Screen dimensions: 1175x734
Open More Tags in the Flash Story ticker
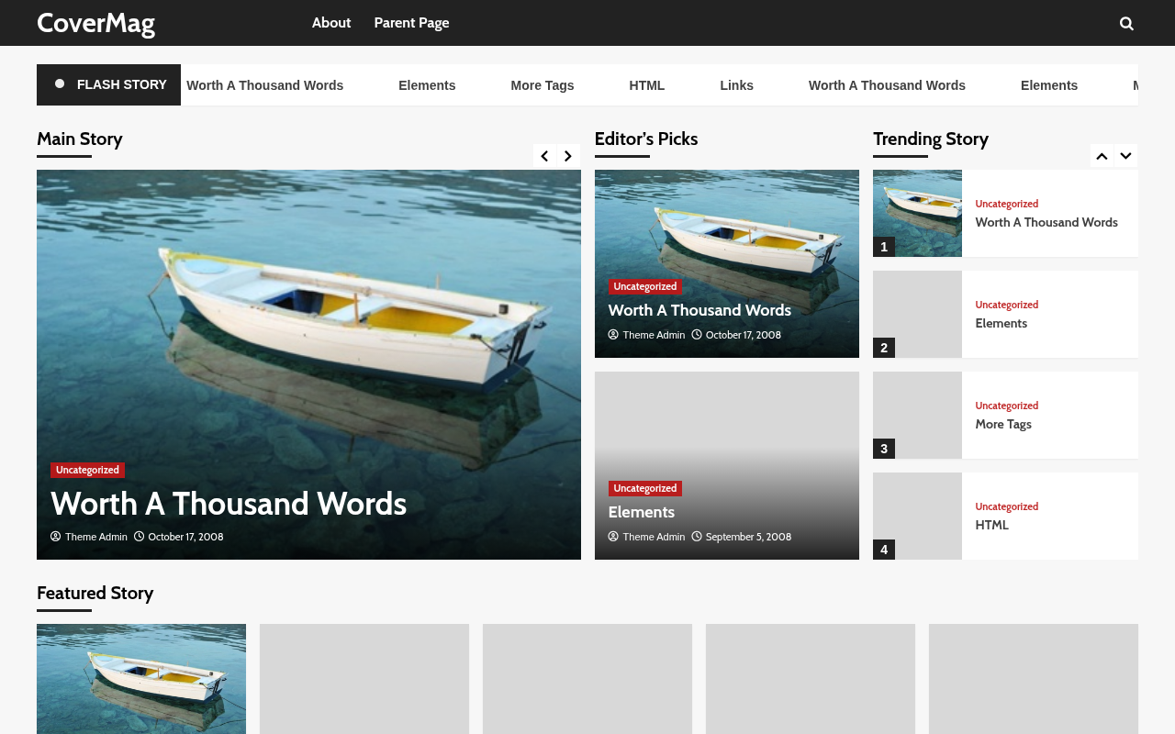tap(543, 85)
